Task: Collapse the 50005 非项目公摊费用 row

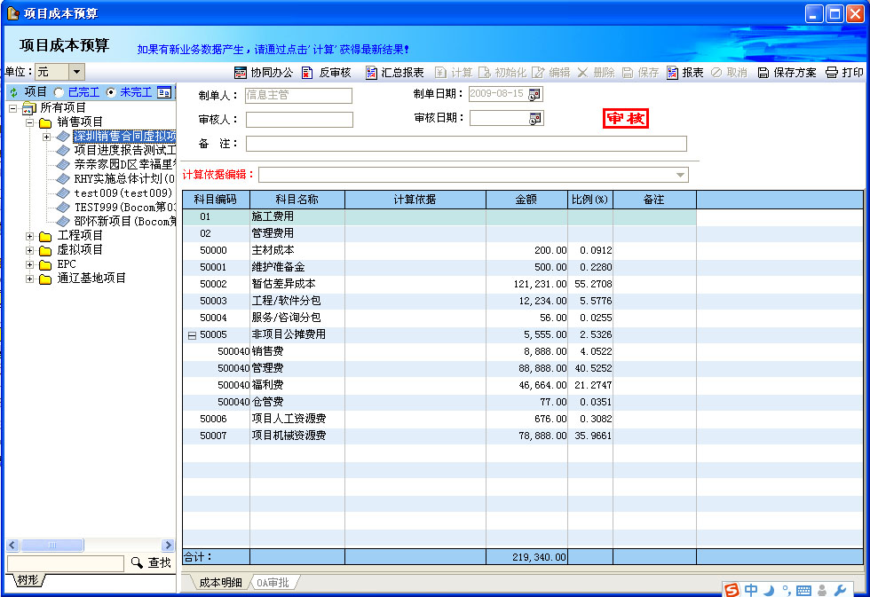Action: [192, 335]
